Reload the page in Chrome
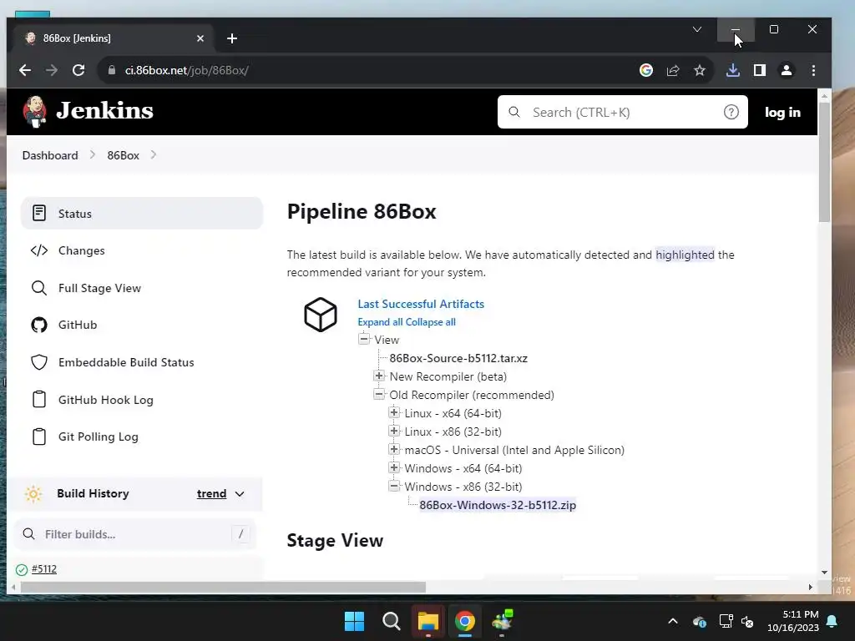The image size is (855, 641). (78, 70)
